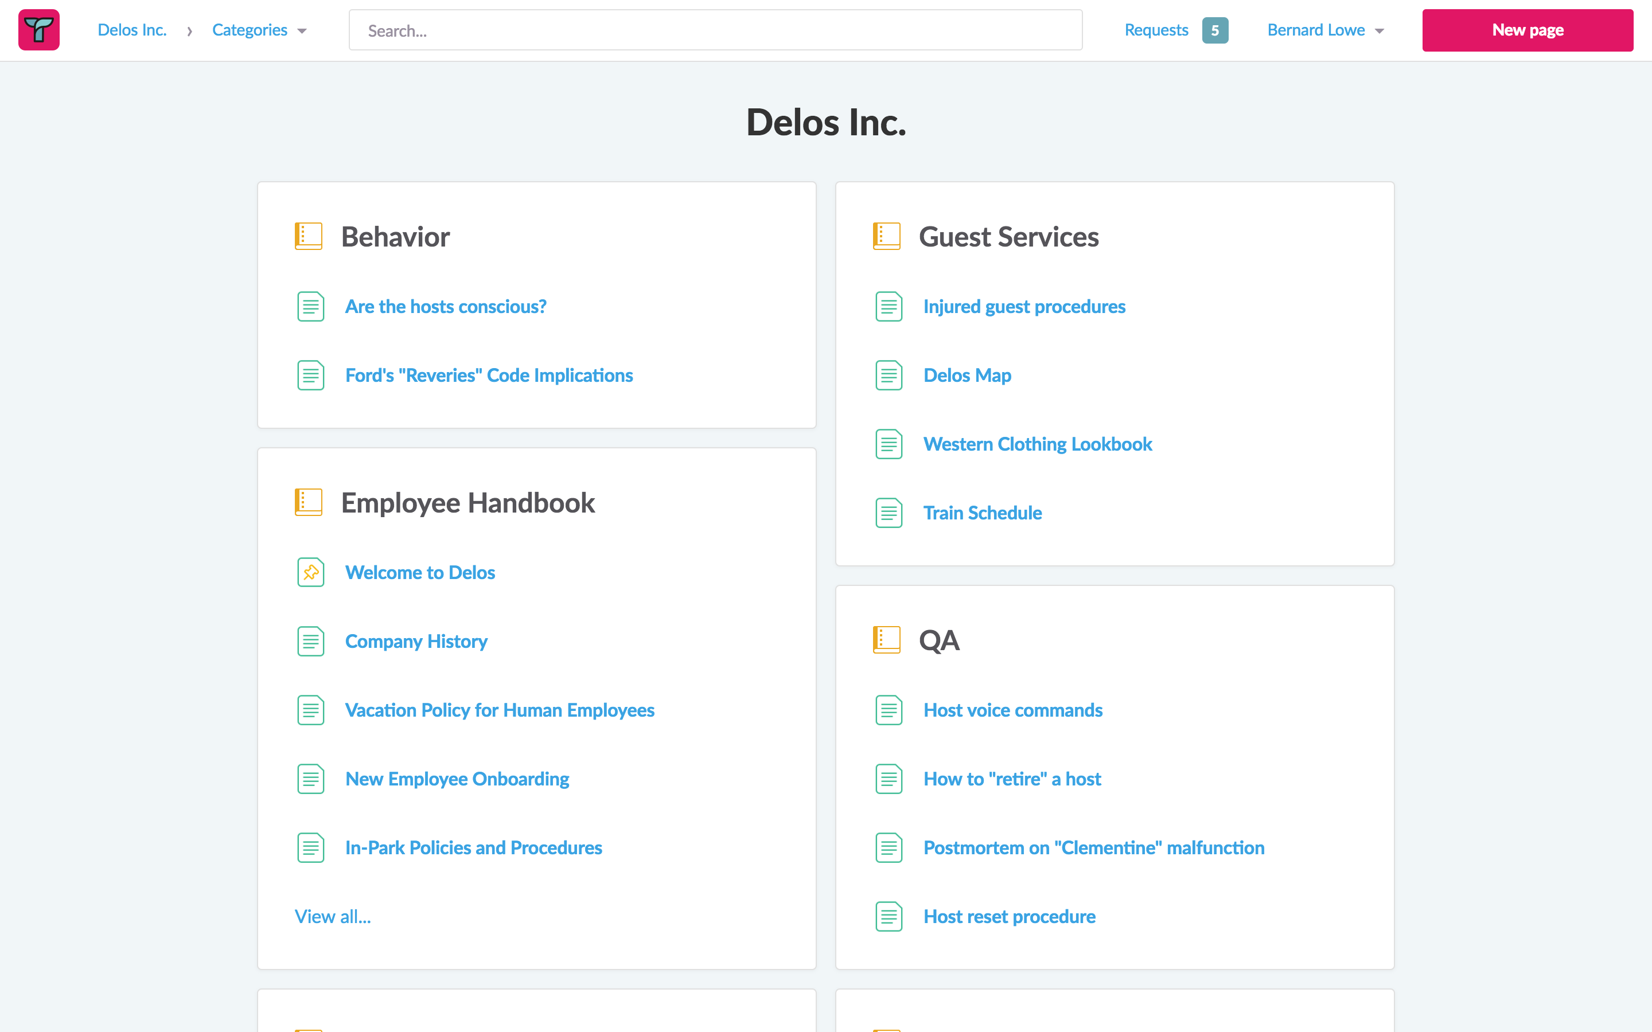This screenshot has width=1652, height=1032.
Task: Open Postmortem on Clementine malfunction page
Action: coord(1093,847)
